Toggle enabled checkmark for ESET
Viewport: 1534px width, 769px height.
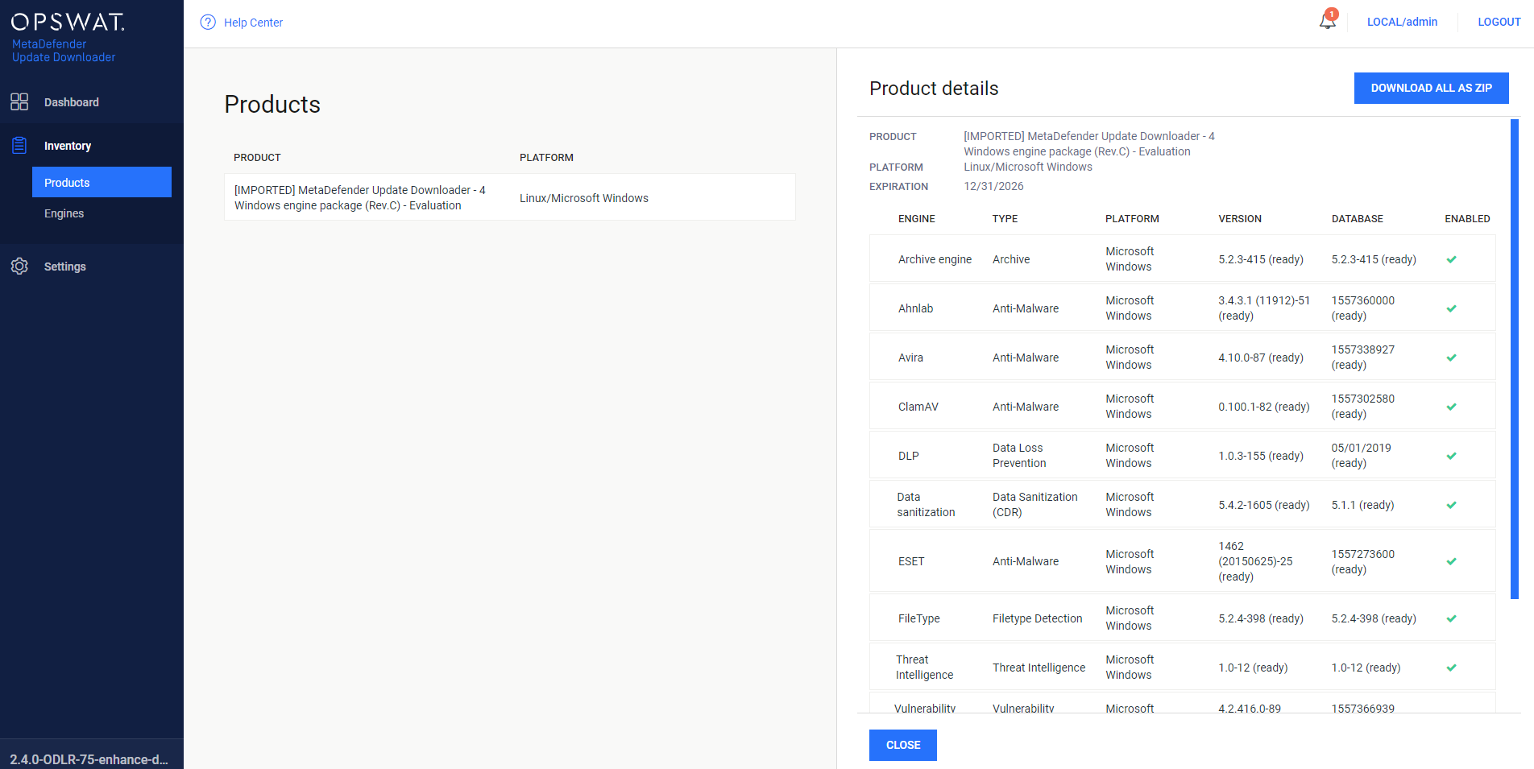coord(1451,561)
